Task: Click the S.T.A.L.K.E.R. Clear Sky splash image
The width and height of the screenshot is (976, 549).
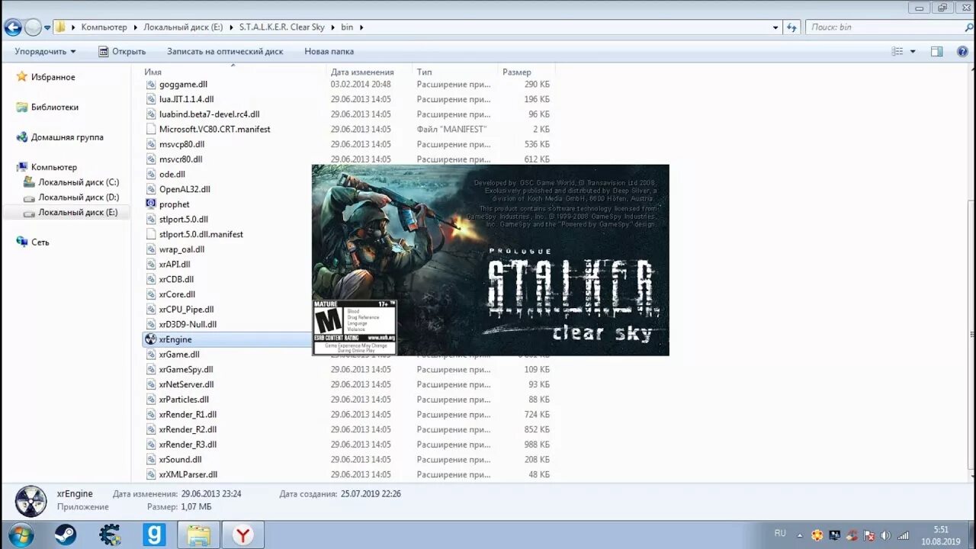Action: tap(490, 260)
